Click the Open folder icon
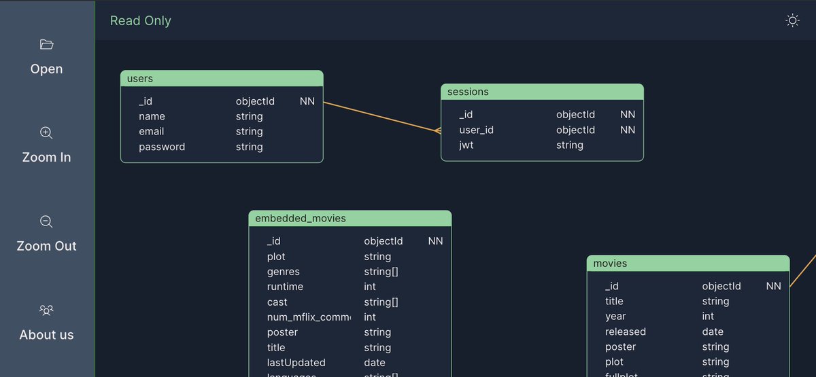816x377 pixels. [x=46, y=45]
